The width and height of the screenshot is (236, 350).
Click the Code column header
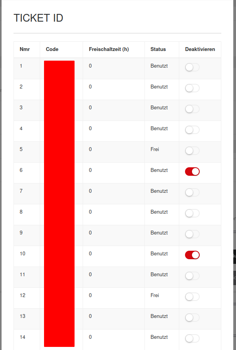(x=52, y=49)
